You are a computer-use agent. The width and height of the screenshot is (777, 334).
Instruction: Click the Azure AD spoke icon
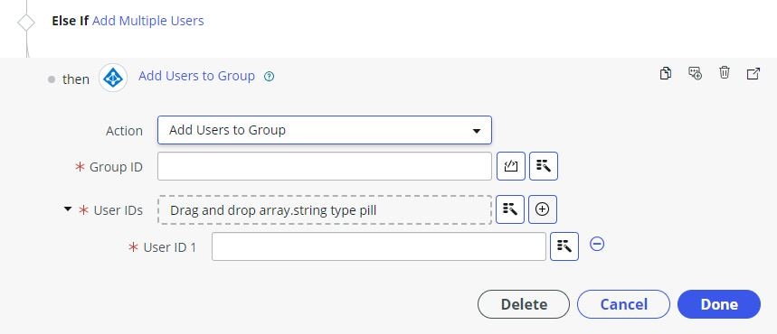pos(113,79)
